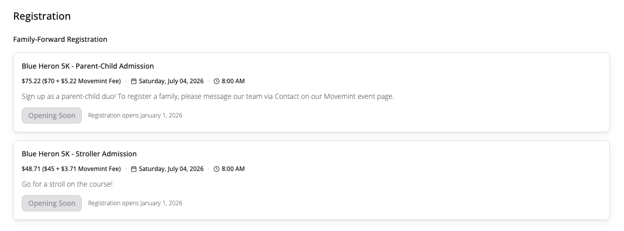Click the registration opens note under Stroller Admission

[135, 203]
